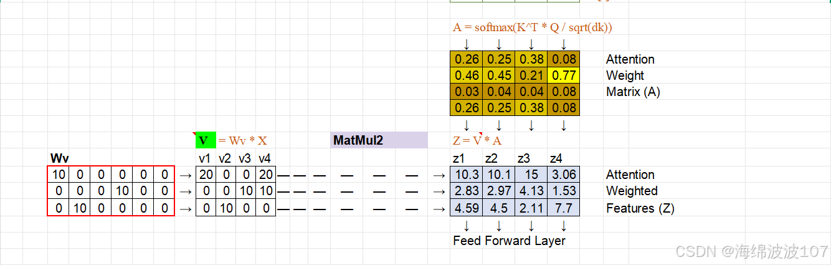The width and height of the screenshot is (831, 265).
Task: Select the v2 column header
Action: point(225,158)
